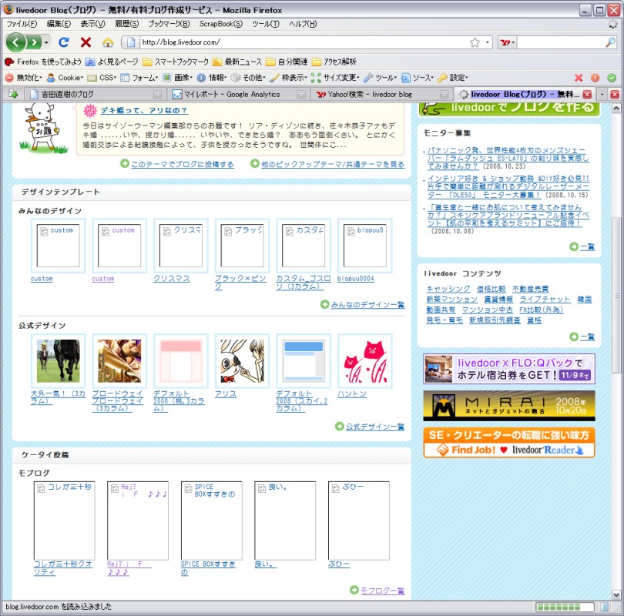The width and height of the screenshot is (624, 616).
Task: Click the scrollbar down arrow
Action: [616, 595]
